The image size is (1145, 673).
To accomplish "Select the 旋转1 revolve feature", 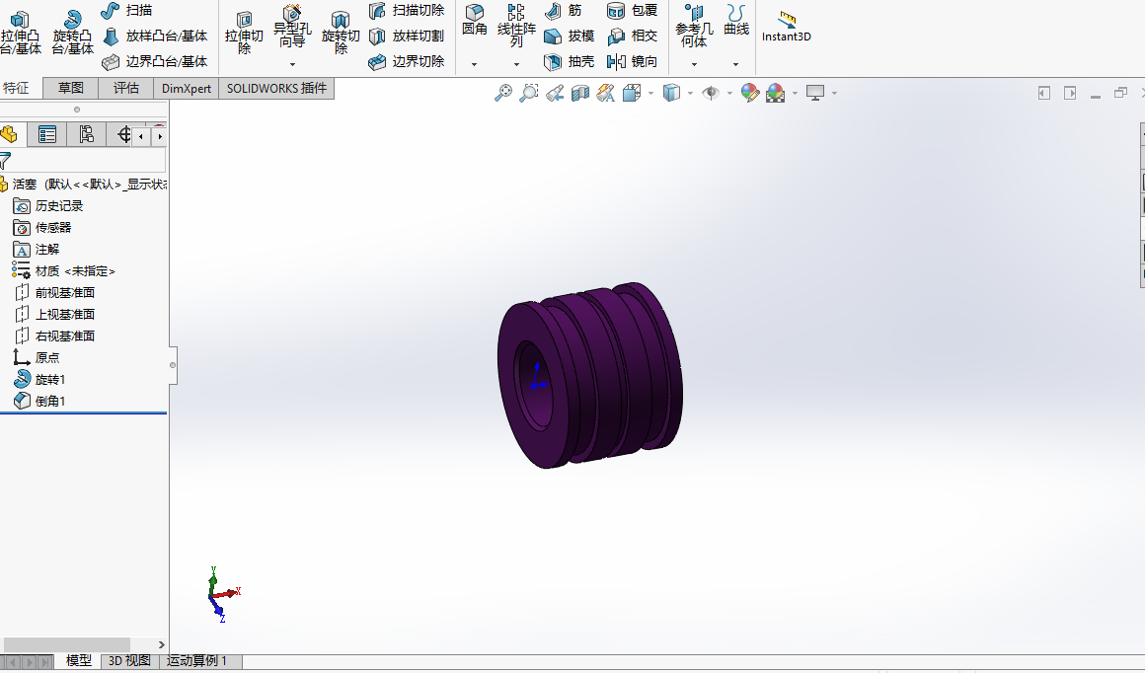I will [x=39, y=380].
